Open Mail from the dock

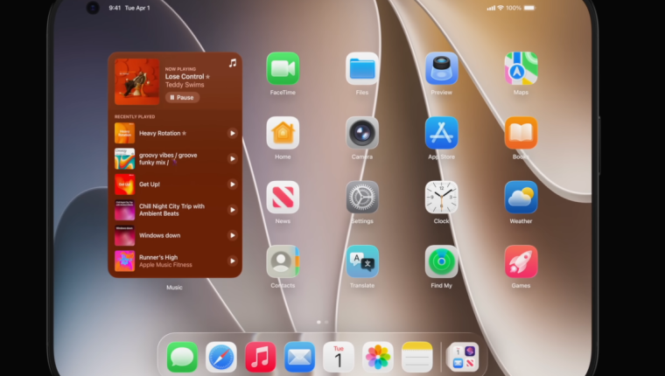click(x=299, y=357)
